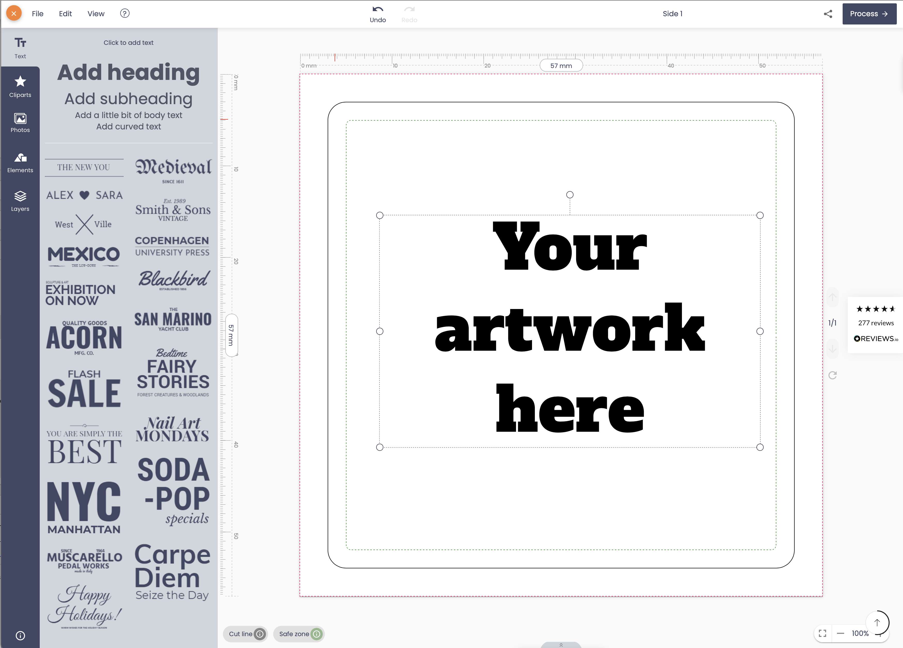Choose Smith & Sons Vintage template
903x648 pixels.
[173, 210]
